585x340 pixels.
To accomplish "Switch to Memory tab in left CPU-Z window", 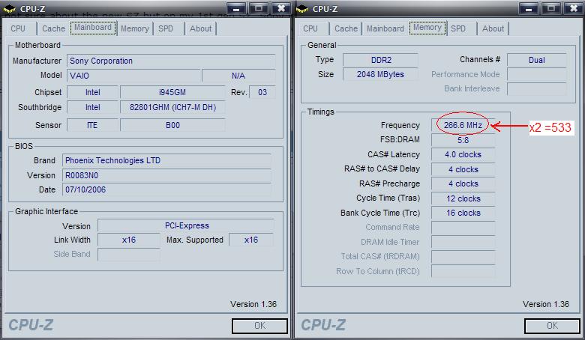I will coord(135,28).
